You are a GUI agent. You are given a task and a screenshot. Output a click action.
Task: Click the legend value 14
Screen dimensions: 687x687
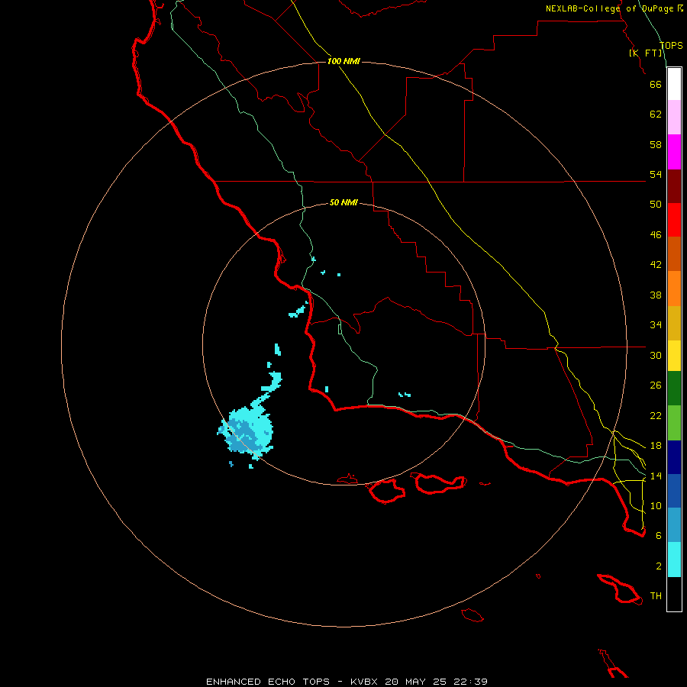point(656,476)
